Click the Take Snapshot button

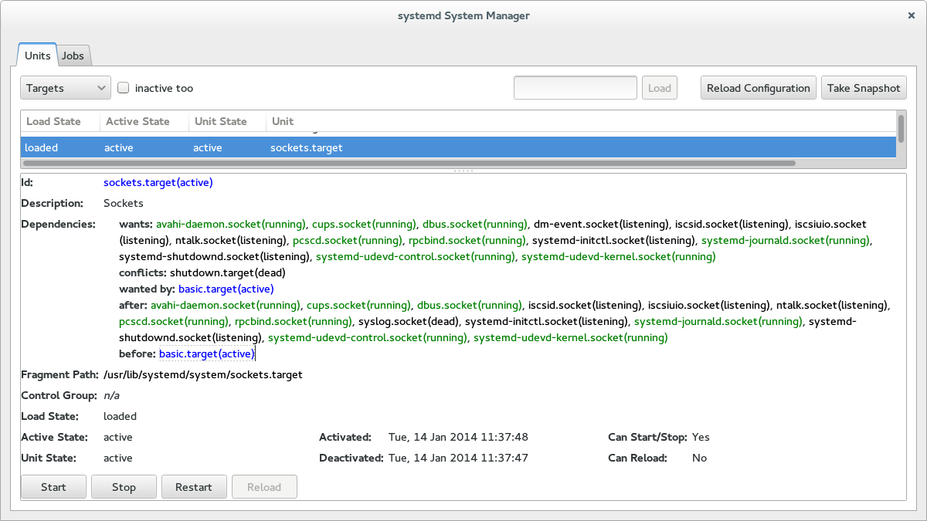863,88
